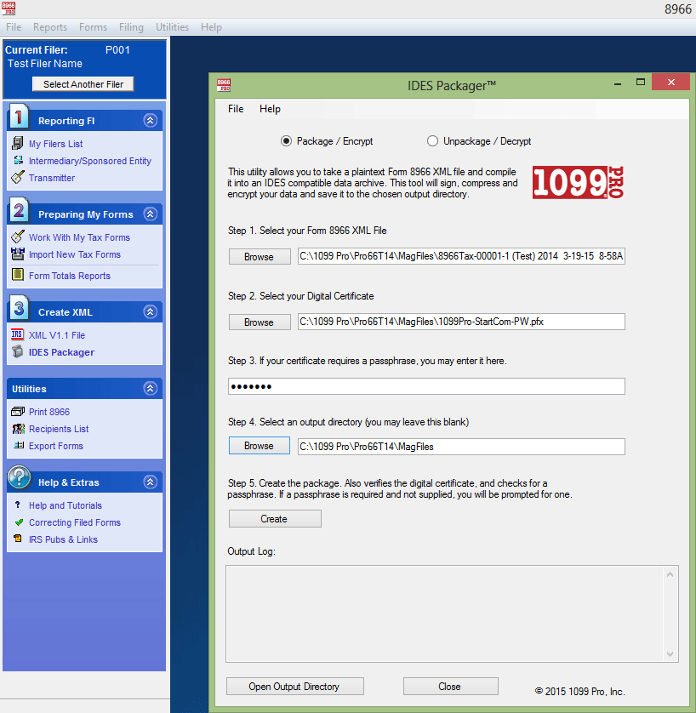
Task: Click the Reporting FI step 1 icon
Action: point(19,117)
